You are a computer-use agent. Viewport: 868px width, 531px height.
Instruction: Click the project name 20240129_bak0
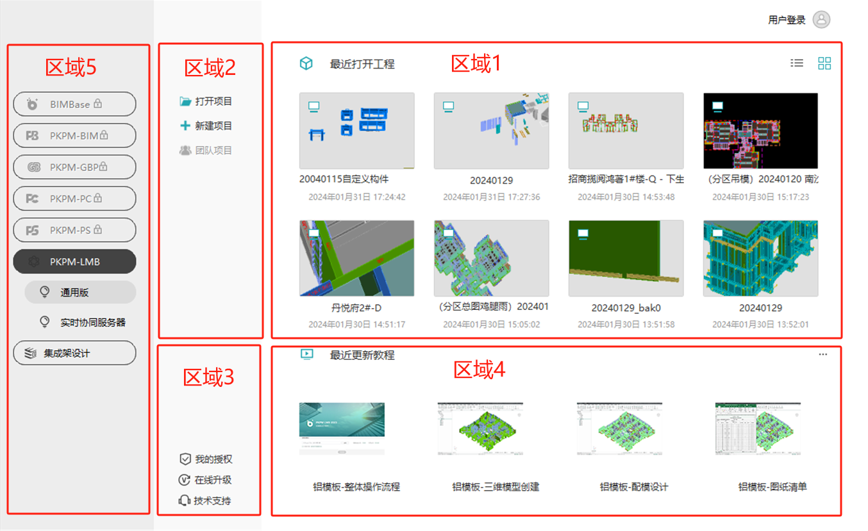point(626,308)
